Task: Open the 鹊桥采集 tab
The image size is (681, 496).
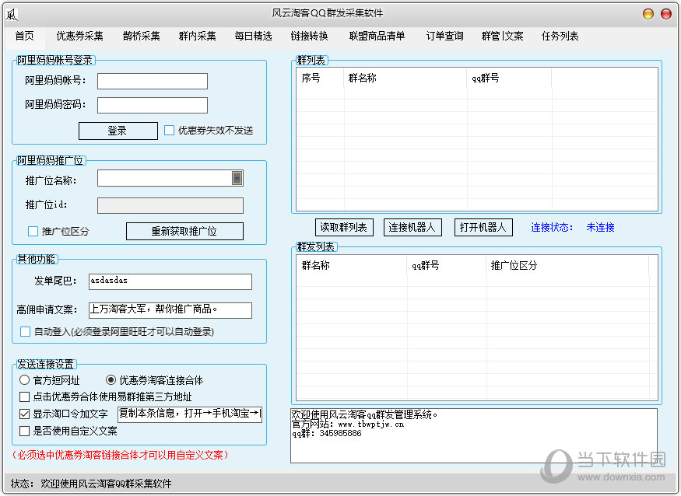Action: pos(141,36)
